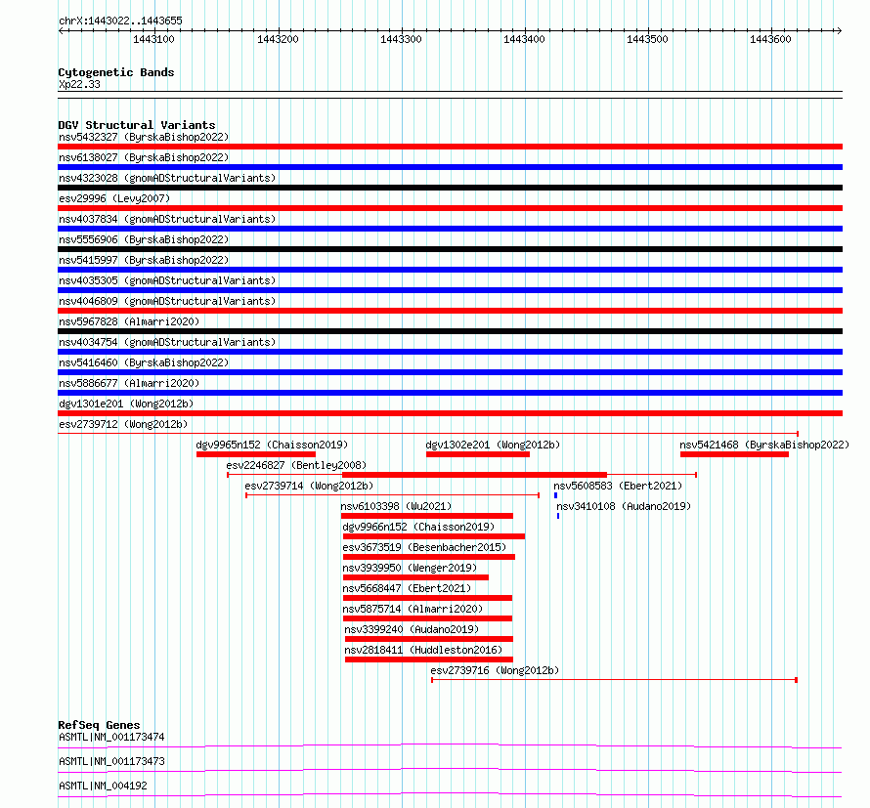Click nsv5967828 (Almarri2020) label

(x=129, y=321)
